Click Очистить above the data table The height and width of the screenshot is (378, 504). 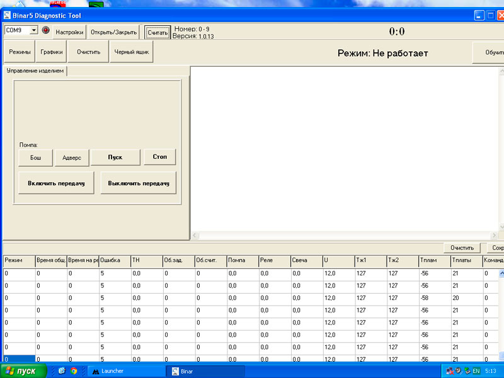[x=462, y=248]
